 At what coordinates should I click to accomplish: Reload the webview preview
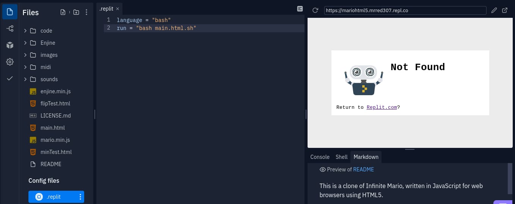tap(315, 10)
